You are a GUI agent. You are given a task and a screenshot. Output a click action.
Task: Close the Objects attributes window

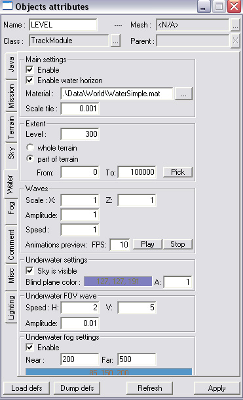point(234,7)
